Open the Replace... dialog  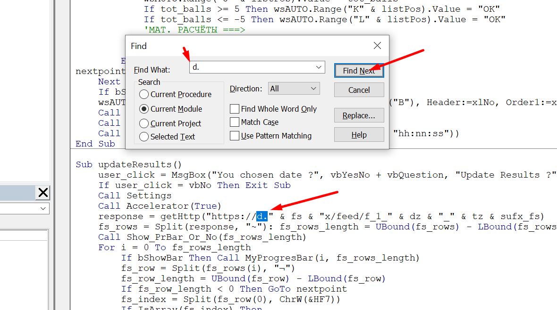click(x=359, y=115)
